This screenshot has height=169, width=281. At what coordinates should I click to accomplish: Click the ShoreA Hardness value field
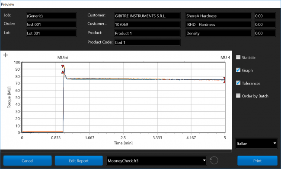pyautogui.click(x=265, y=16)
